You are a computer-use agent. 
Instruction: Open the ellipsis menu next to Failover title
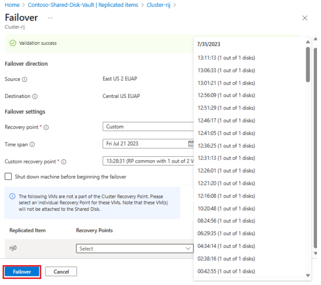(x=50, y=18)
